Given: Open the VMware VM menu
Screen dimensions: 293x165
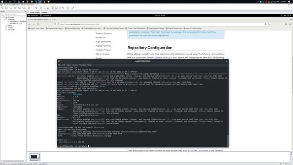Looking at the screenshot, I should click(15, 8).
